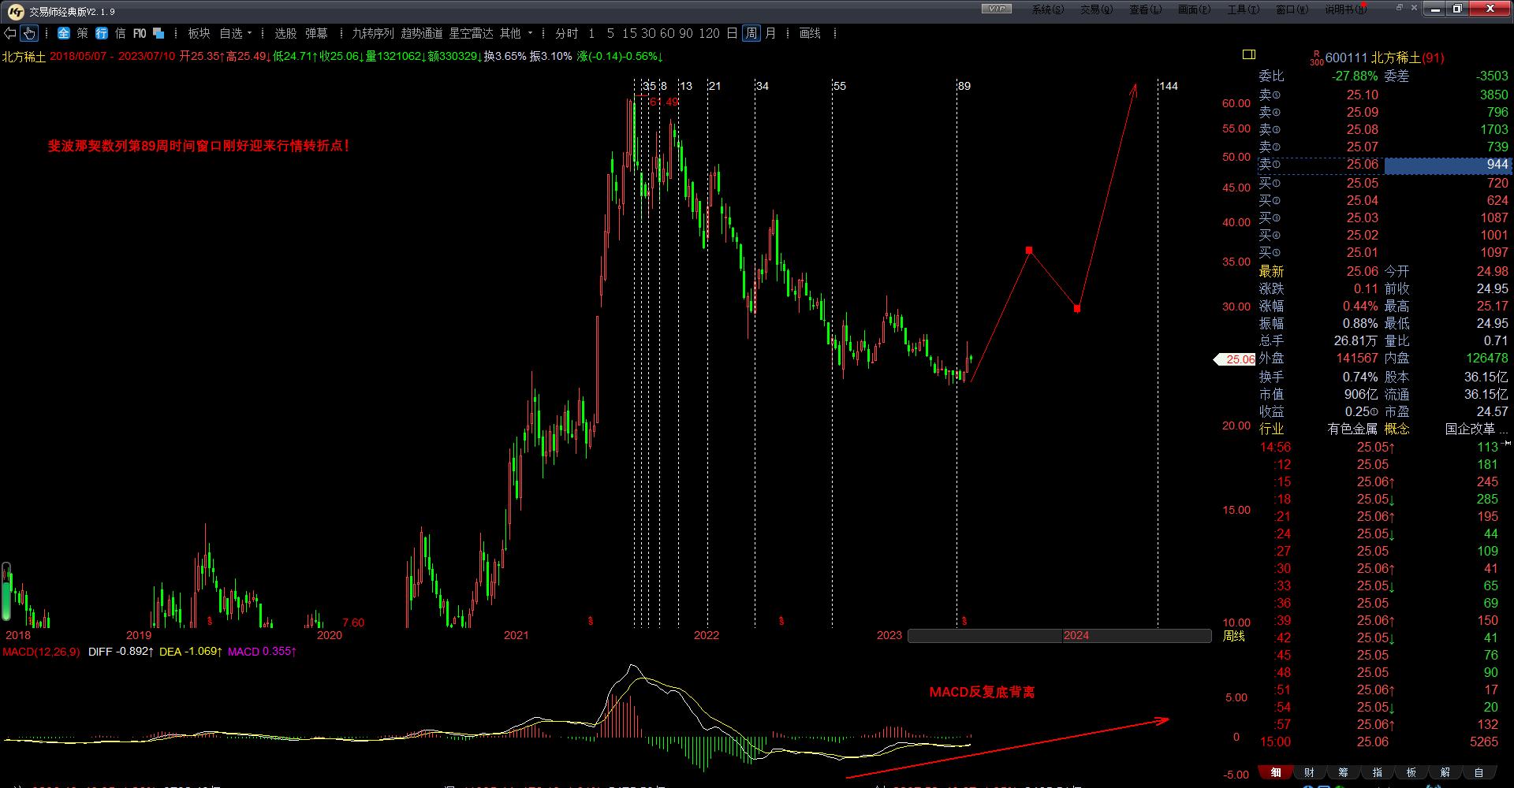The image size is (1514, 788).
Task: Expand the 其他 dropdown arrow
Action: (531, 33)
